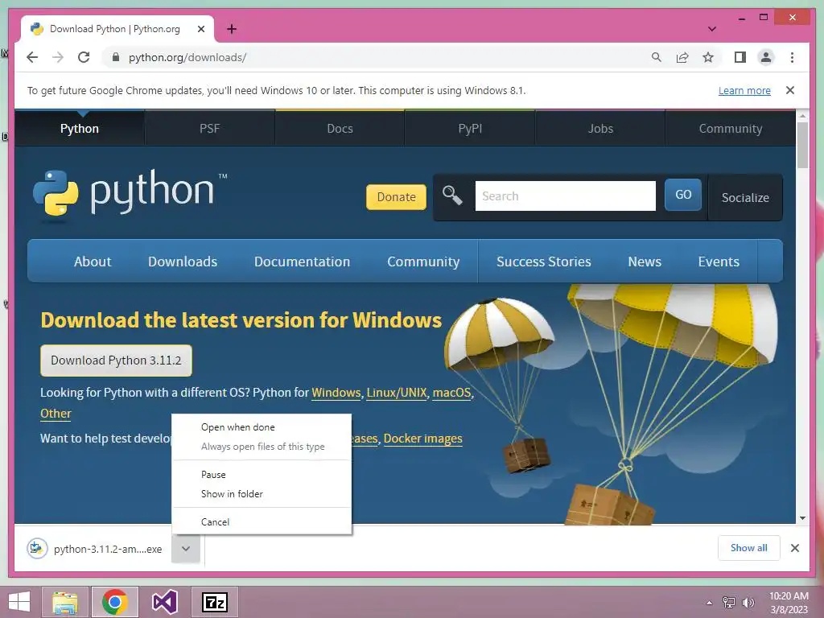Open the About navigation item
This screenshot has height=618, width=824.
point(93,262)
